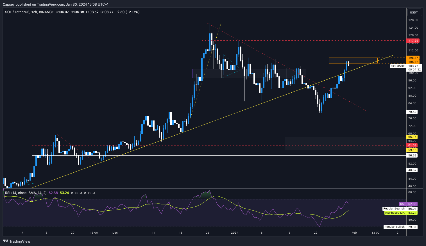Click the publication header line by Capsey
The image size is (426, 246).
pos(56,4)
